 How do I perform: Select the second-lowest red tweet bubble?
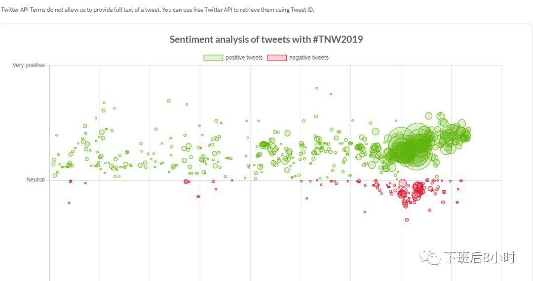[x=365, y=212]
